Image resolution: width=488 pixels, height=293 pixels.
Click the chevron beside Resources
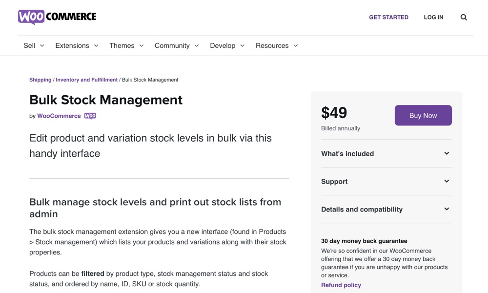click(296, 46)
